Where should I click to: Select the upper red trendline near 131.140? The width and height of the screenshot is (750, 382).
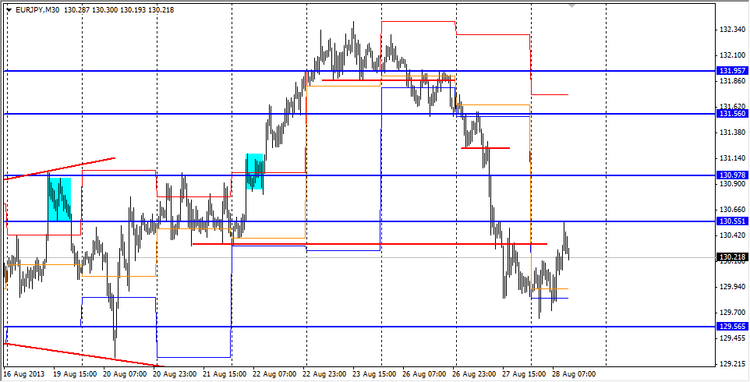pyautogui.click(x=59, y=168)
